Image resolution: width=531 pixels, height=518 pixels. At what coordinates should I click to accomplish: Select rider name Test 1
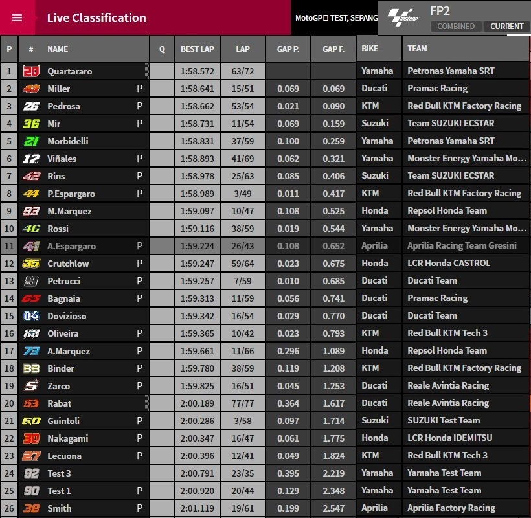pyautogui.click(x=59, y=491)
